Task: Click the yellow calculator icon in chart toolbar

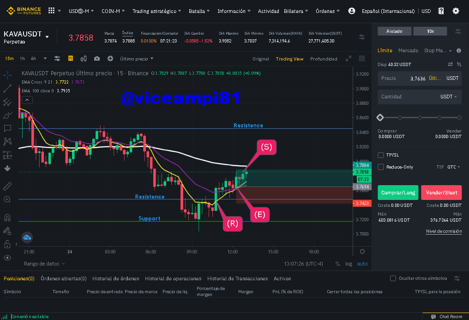Action: click(x=71, y=59)
